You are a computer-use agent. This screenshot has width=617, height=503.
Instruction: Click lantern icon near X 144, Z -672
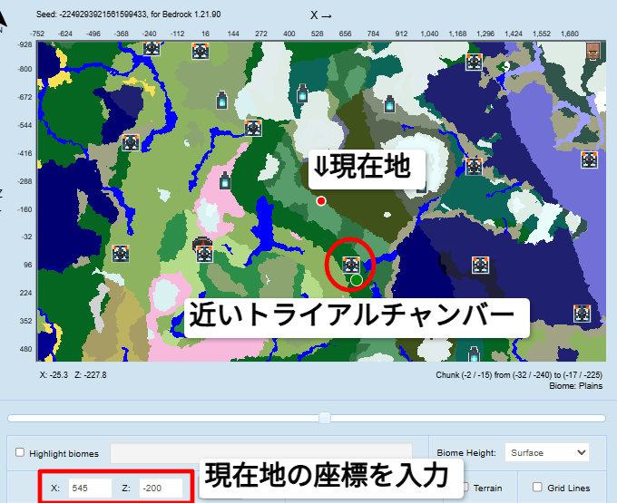click(222, 101)
